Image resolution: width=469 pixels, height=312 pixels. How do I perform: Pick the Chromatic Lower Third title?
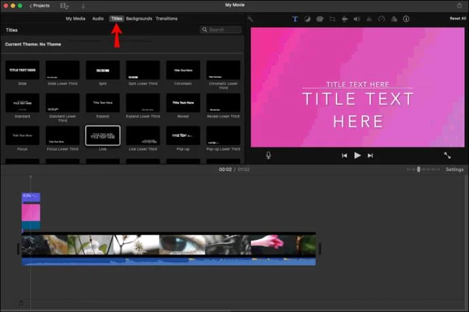coord(223,70)
